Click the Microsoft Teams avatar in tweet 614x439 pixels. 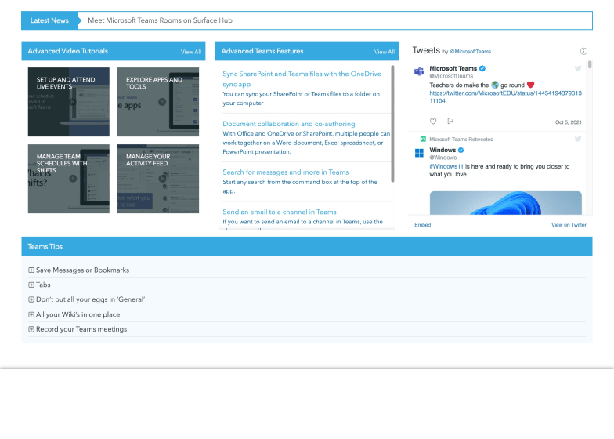[x=419, y=71]
